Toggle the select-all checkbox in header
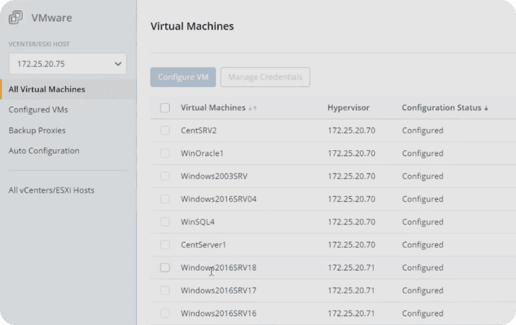The width and height of the screenshot is (516, 325). click(x=165, y=108)
